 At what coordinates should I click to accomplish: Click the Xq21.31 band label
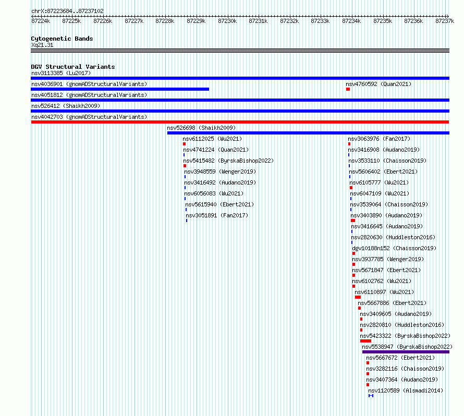click(x=42, y=45)
